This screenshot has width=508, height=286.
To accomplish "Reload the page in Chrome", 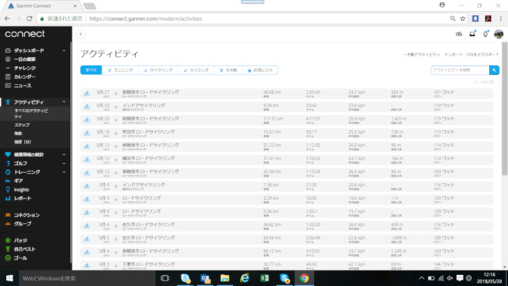I will point(29,19).
